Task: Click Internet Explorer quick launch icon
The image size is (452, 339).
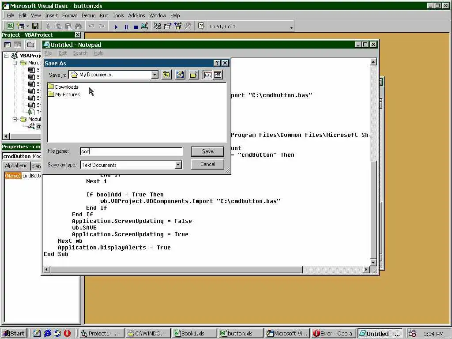Action: [x=47, y=333]
